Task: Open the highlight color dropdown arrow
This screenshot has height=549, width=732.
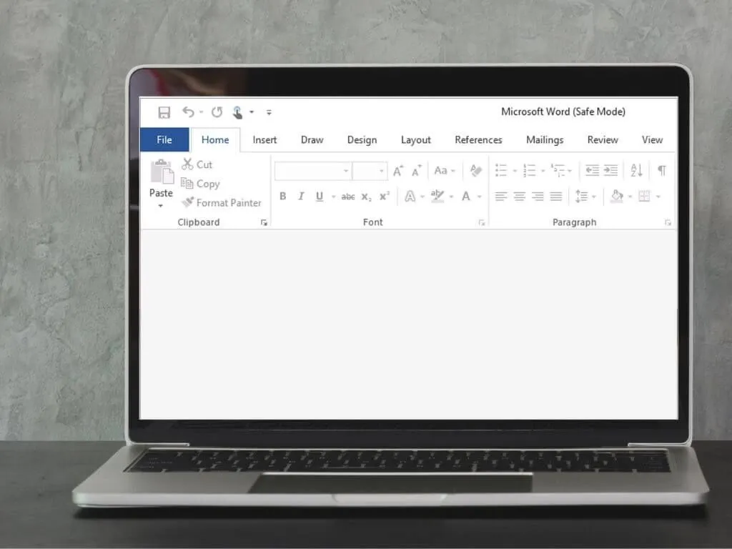Action: (x=452, y=197)
